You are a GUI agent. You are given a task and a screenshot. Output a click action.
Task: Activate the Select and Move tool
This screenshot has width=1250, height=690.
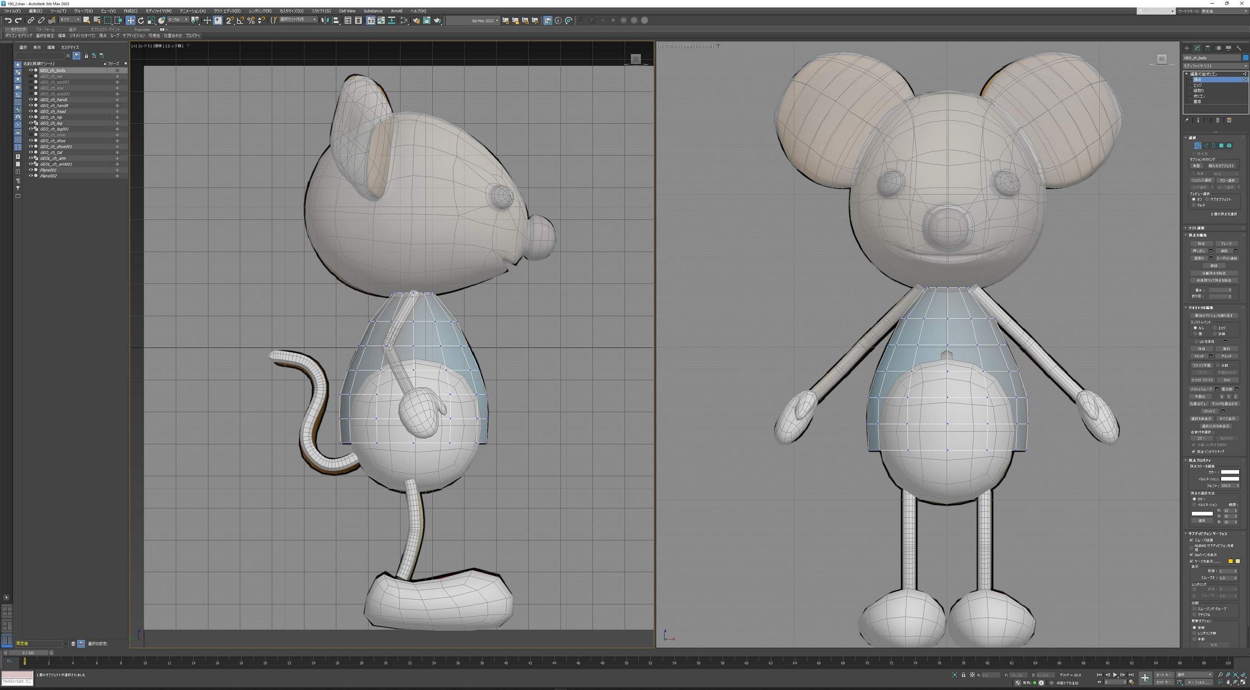(131, 20)
